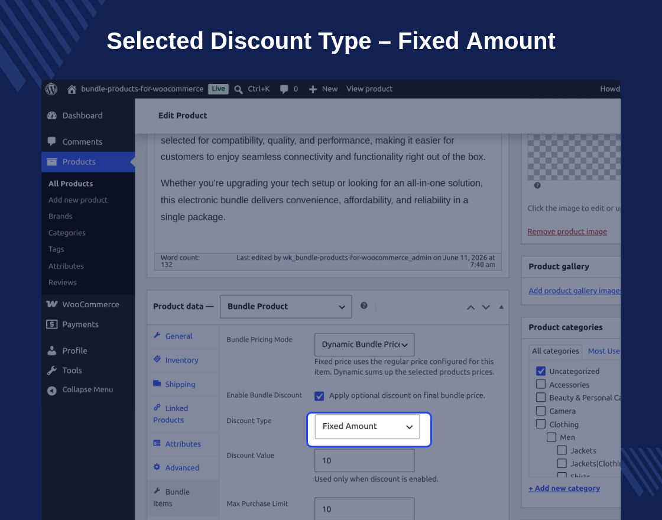Click the Inventory tag icon
Screen dimensions: 662x520
157,359
